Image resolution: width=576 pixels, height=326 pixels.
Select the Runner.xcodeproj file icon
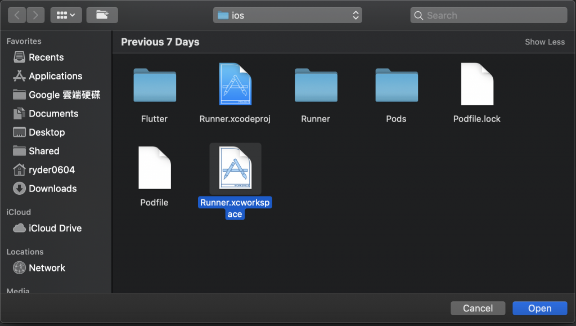coord(235,84)
